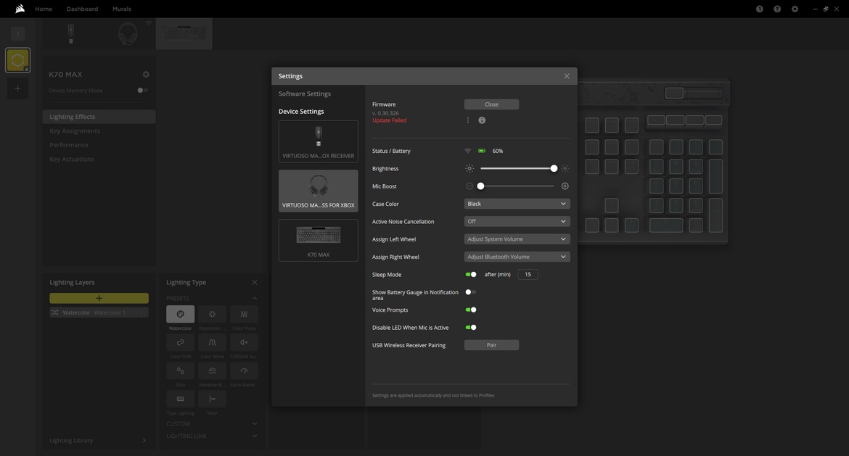Click the Corsair iCUE logo
849x456 pixels.
[x=20, y=9]
